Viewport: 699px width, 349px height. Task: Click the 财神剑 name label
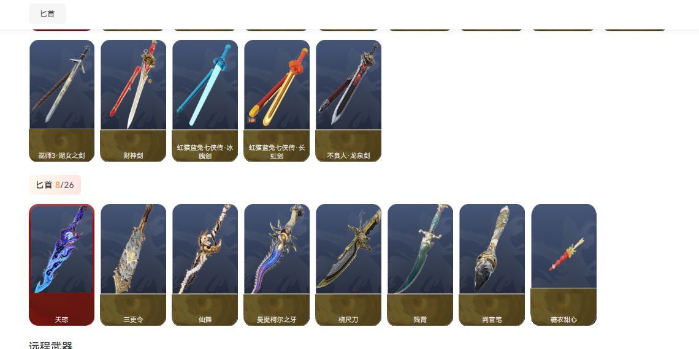[133, 156]
